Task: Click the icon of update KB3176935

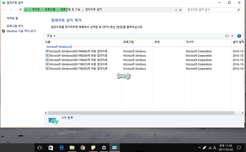Action: (x=47, y=69)
